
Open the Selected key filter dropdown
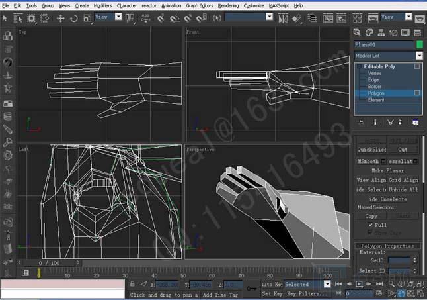327,284
